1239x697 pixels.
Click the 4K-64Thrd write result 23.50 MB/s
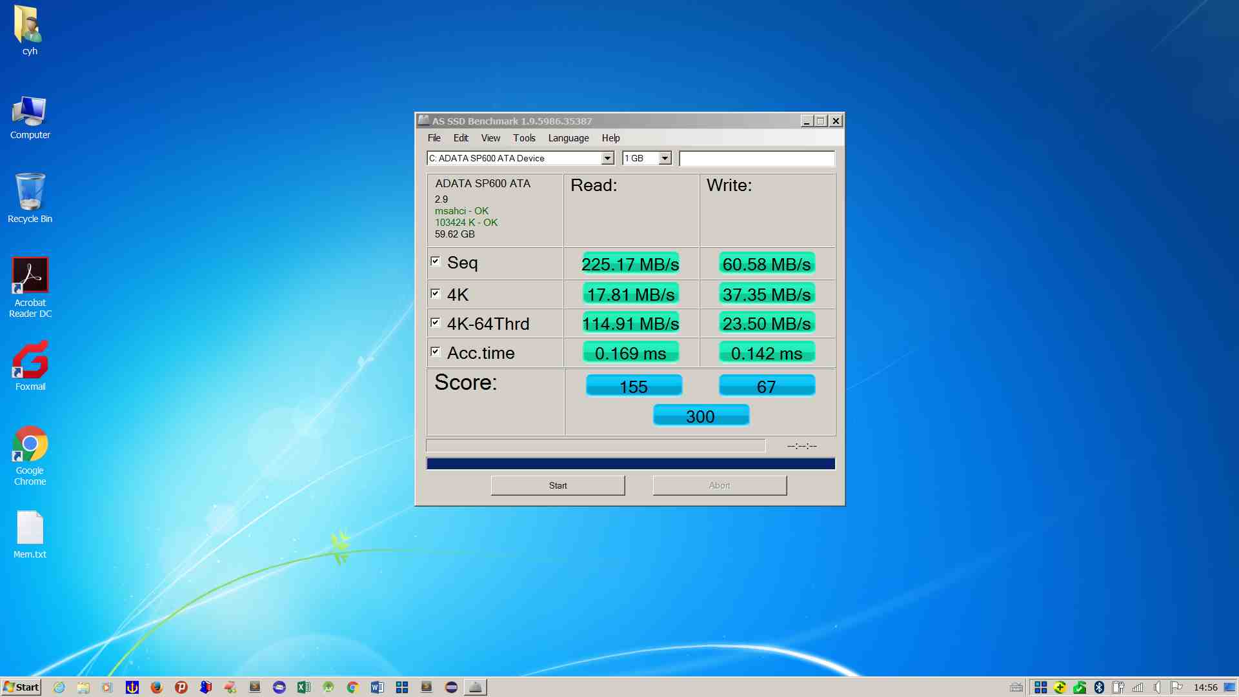click(767, 323)
